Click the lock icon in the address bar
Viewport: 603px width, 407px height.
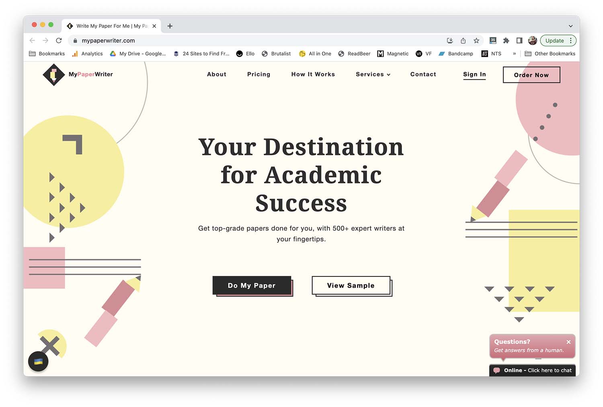point(75,41)
